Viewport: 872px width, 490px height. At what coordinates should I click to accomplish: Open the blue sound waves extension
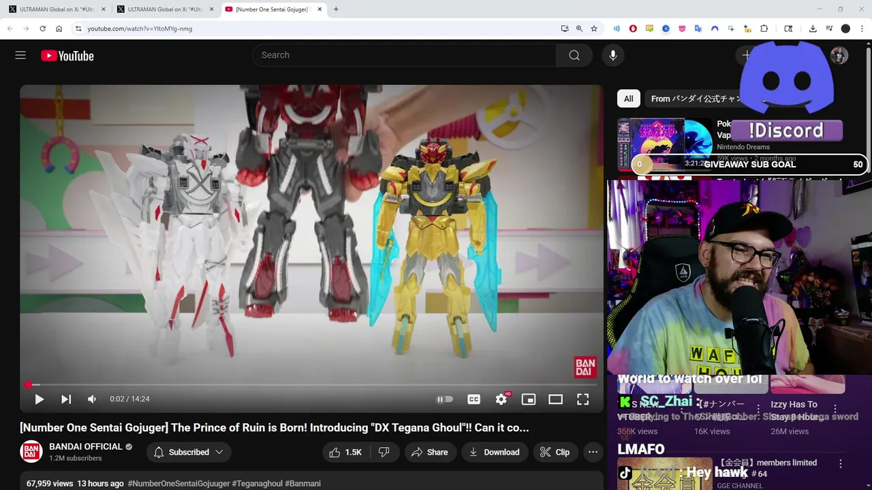point(617,29)
